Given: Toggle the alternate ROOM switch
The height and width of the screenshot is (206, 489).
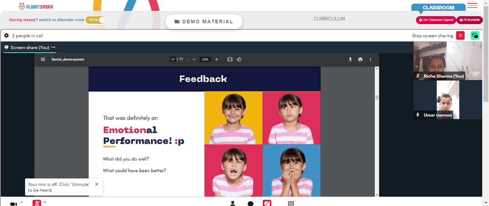Looking at the screenshot, I should (95, 20).
